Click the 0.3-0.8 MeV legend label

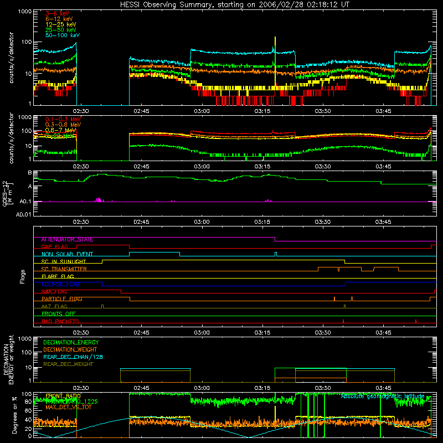point(63,125)
